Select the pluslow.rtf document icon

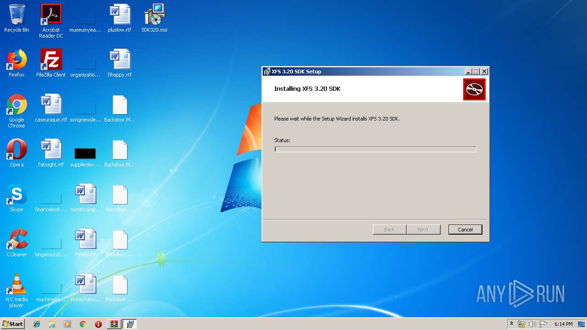(120, 18)
